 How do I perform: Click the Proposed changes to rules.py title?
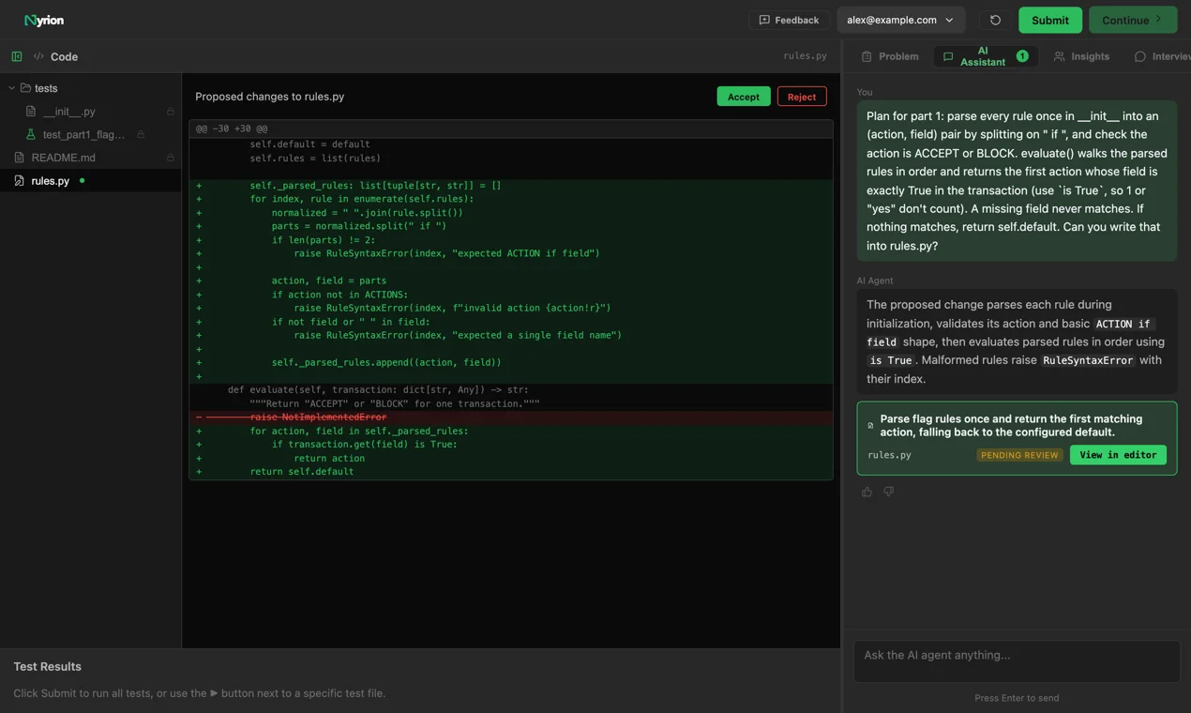(269, 97)
